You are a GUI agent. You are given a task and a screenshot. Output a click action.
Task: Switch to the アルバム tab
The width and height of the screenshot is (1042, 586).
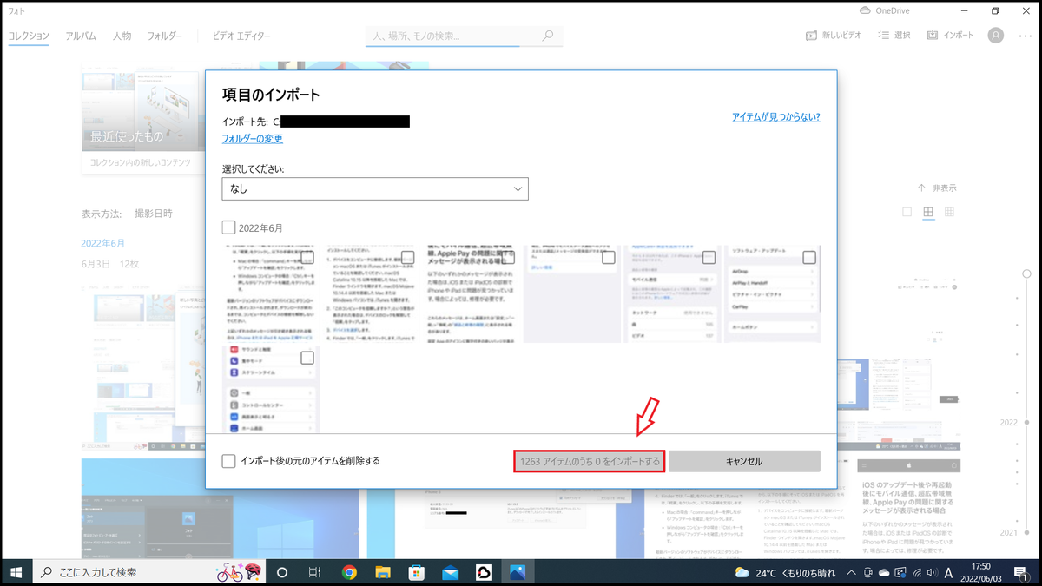[x=81, y=36]
